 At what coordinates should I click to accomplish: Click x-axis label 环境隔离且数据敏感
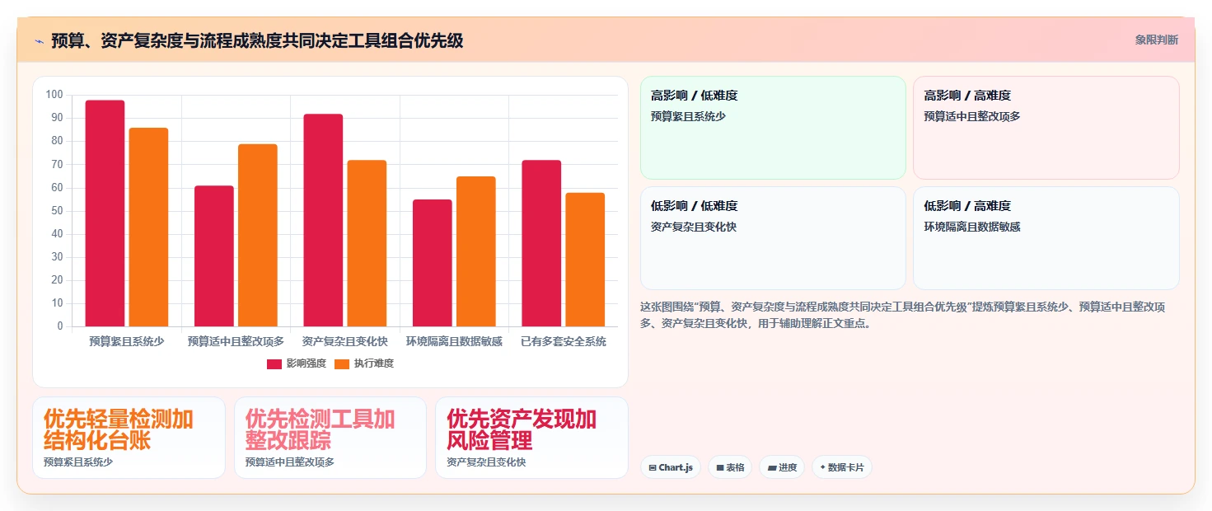[454, 341]
